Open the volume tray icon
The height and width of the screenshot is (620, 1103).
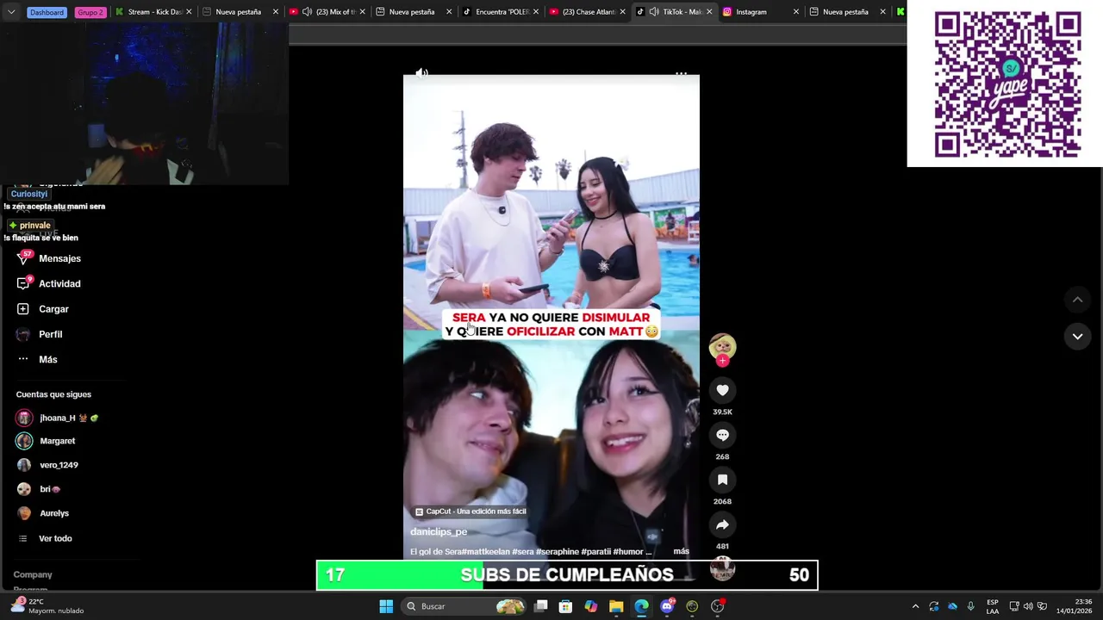point(1027,606)
